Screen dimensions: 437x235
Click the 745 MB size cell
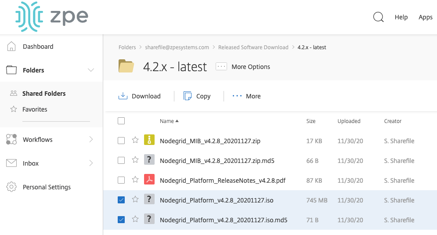coord(317,200)
